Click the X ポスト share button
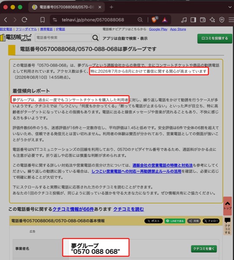This screenshot has height=260, width=234. 153,221
